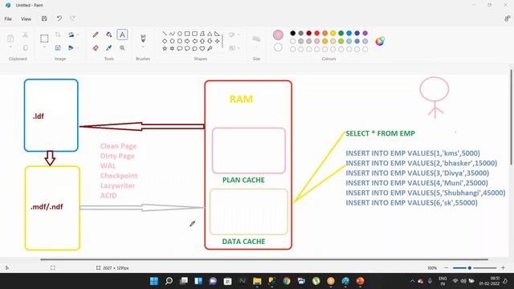Click the Paste clipboard icon
This screenshot has height=289, width=514.
point(10,39)
